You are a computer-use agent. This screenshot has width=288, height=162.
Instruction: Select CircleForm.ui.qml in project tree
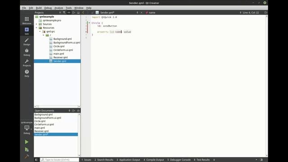pyautogui.click(x=63, y=50)
